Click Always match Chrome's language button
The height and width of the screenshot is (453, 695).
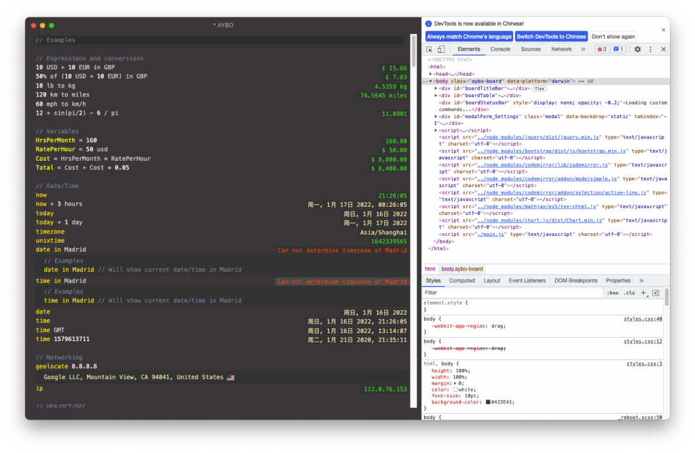[x=469, y=37]
